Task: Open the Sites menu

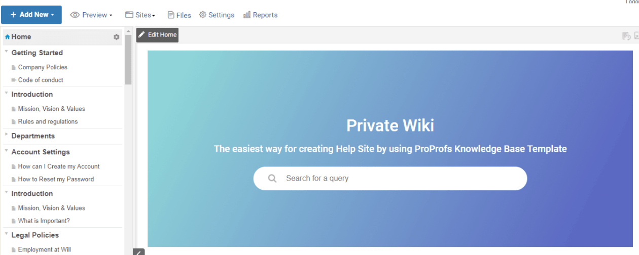Action: pos(140,15)
